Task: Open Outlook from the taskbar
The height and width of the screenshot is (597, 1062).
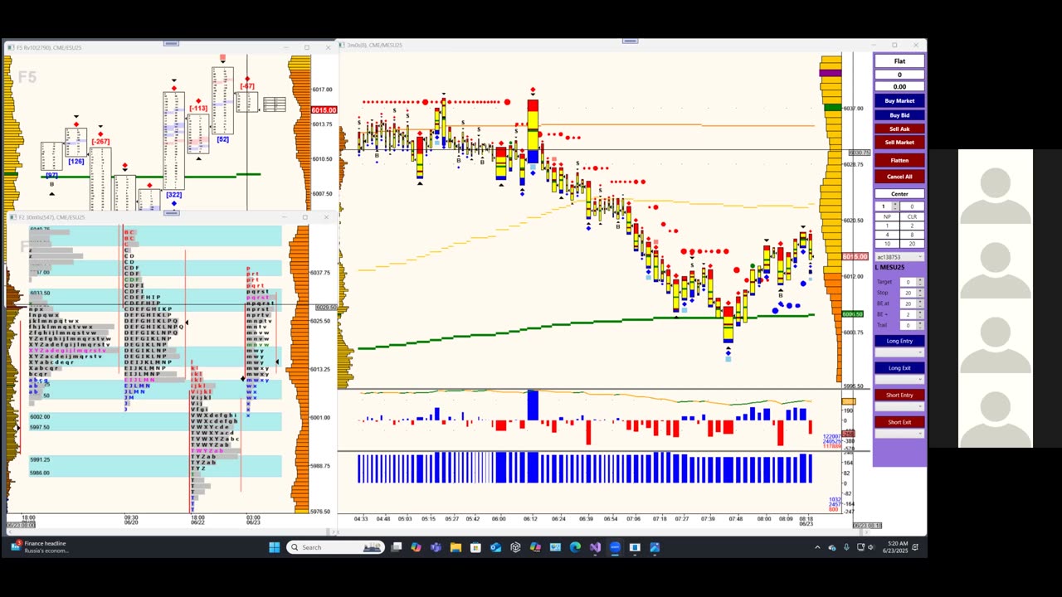Action: click(495, 547)
